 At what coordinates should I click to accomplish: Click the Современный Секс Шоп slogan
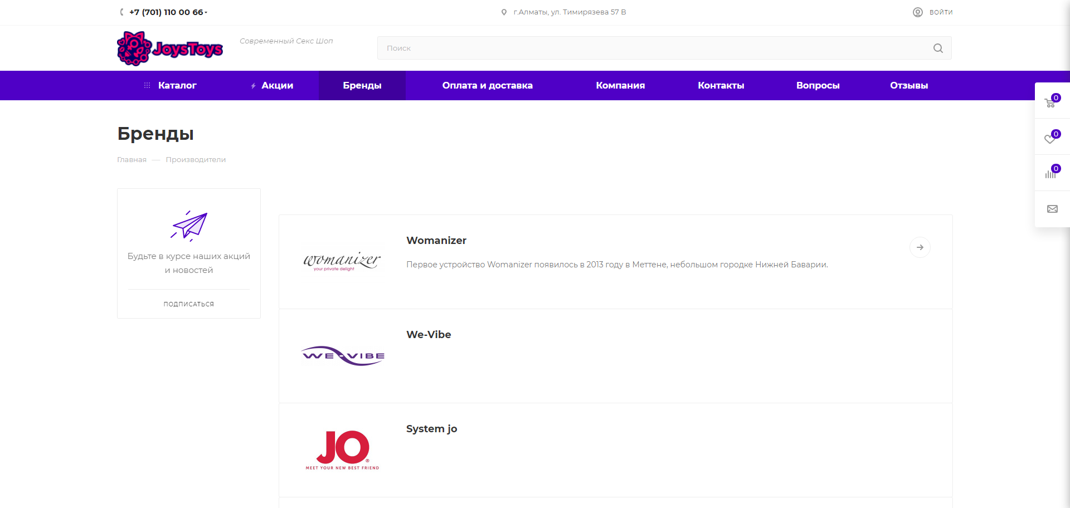[x=286, y=41]
